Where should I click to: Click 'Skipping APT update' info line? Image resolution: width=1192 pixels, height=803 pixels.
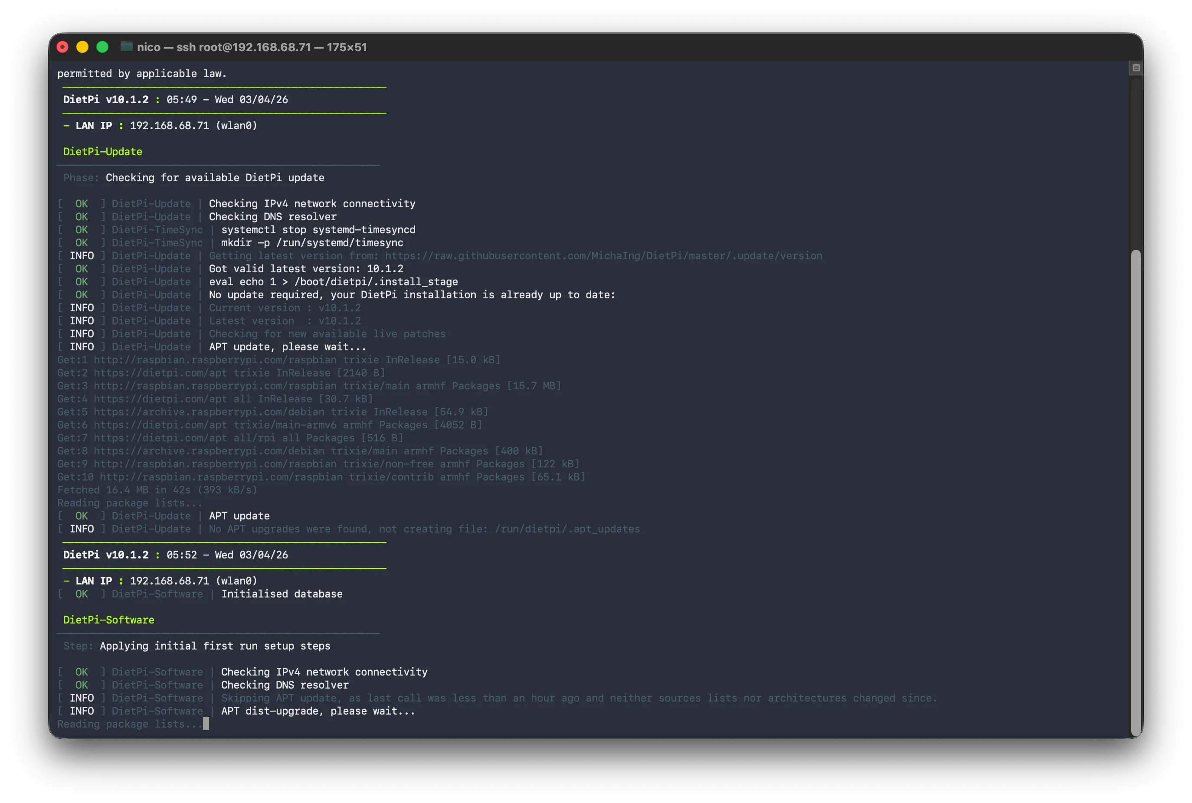(579, 698)
